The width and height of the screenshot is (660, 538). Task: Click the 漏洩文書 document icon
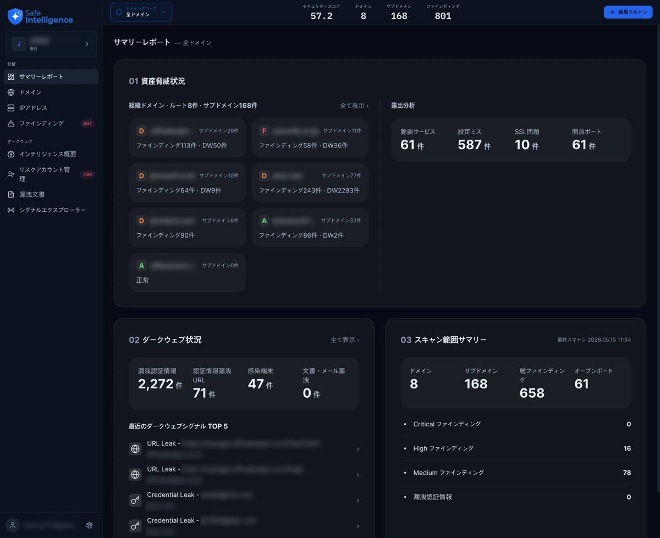11,195
